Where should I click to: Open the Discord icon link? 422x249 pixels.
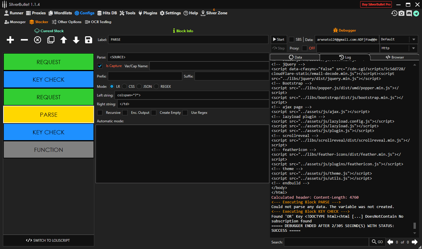click(409, 13)
